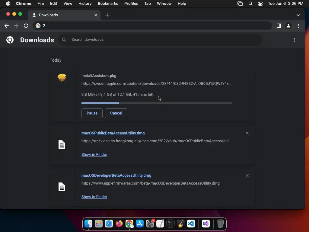Click the applefirmwares.com source URL

[x=150, y=183]
